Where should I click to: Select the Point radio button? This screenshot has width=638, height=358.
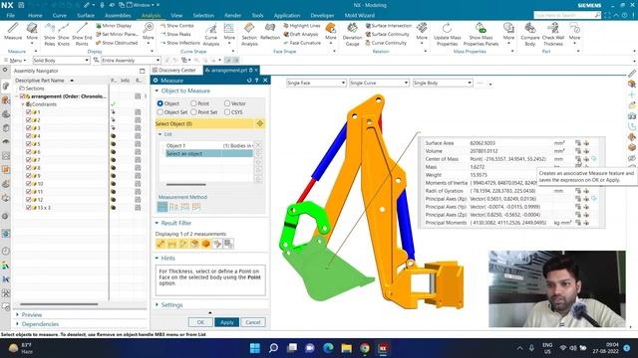[193, 103]
